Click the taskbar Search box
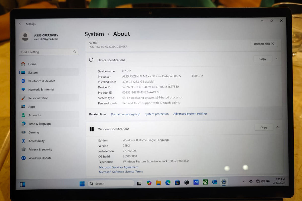The image size is (302, 201). tap(111, 184)
